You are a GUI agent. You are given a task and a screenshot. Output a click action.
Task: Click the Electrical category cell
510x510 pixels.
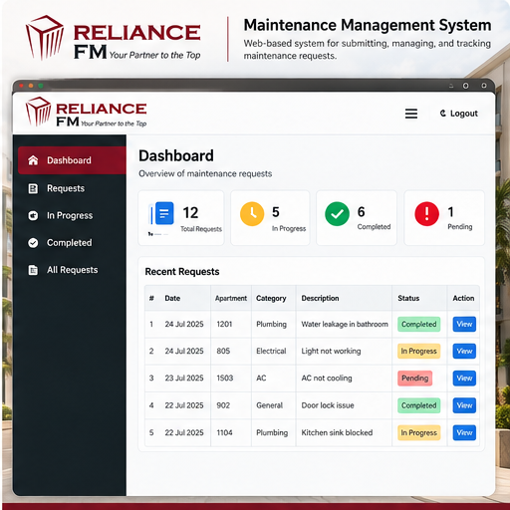click(x=271, y=352)
